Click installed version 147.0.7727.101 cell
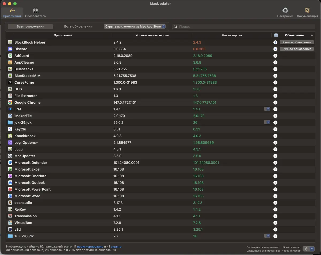321x255 pixels. click(x=125, y=102)
